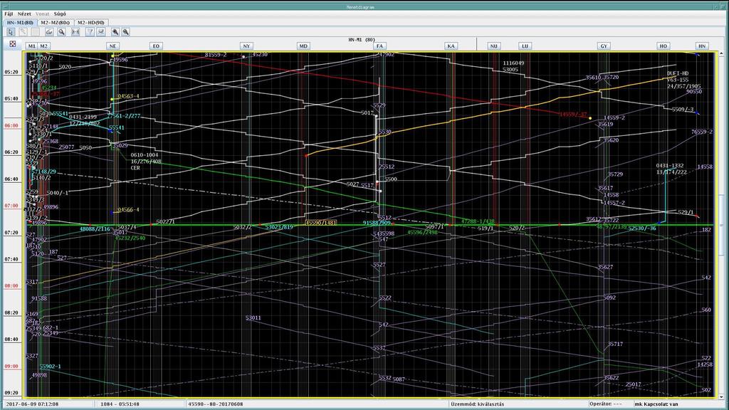Click the blank disabled toolbar button
This screenshot has width=729, height=410.
(x=36, y=31)
